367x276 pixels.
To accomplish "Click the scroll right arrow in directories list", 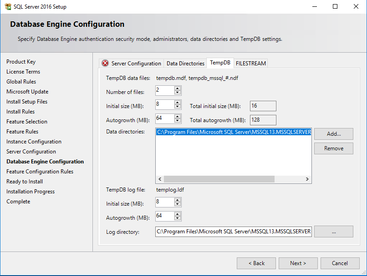I will click(307, 179).
